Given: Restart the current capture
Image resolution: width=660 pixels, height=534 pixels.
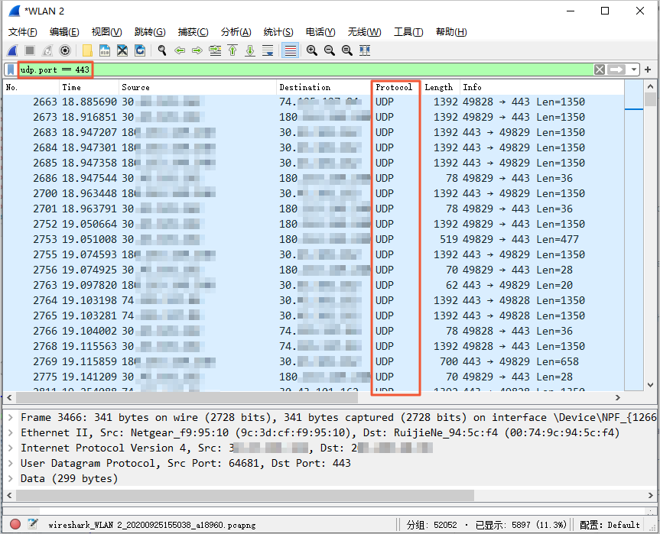Looking at the screenshot, I should click(47, 51).
